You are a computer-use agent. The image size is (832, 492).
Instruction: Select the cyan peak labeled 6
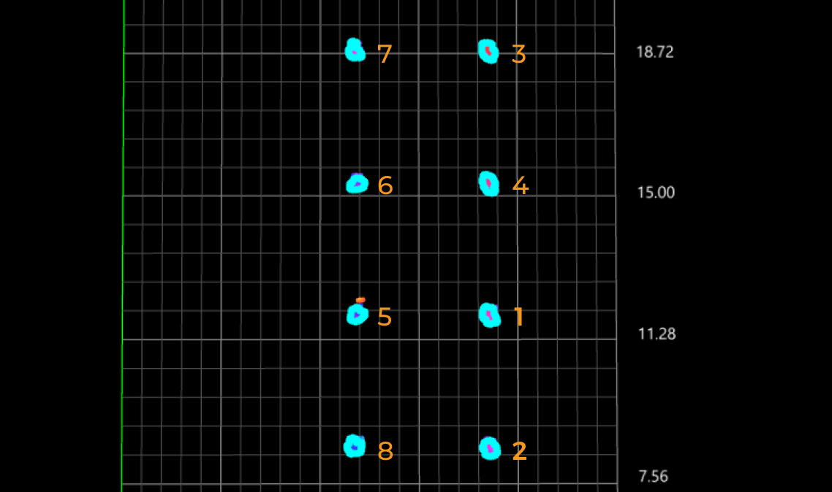(x=356, y=184)
